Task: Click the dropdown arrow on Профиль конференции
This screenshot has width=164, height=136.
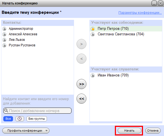Action: click(47, 130)
